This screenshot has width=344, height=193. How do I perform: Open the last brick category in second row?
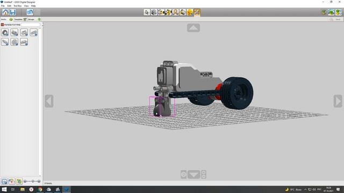pyautogui.click(x=24, y=42)
